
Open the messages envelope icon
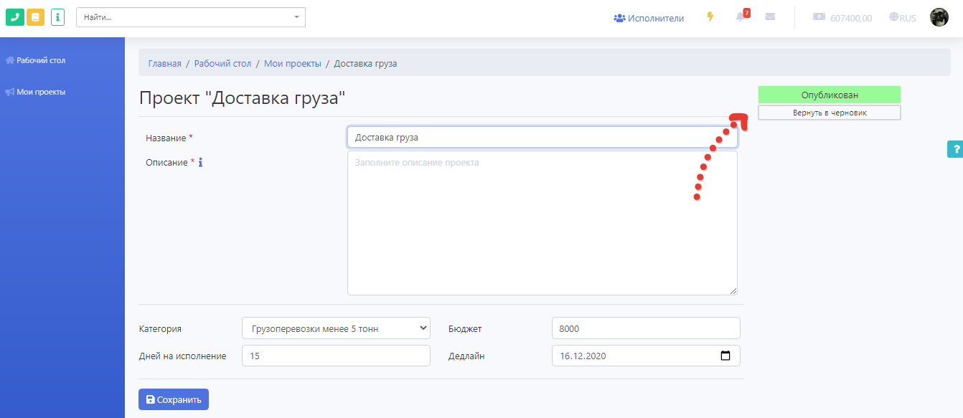click(770, 17)
